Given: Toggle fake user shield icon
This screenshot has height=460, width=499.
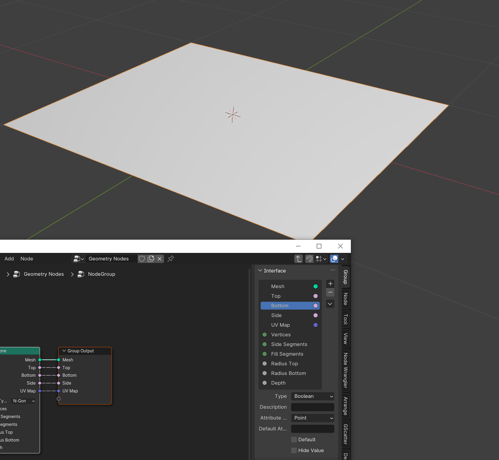Looking at the screenshot, I should pyautogui.click(x=142, y=259).
